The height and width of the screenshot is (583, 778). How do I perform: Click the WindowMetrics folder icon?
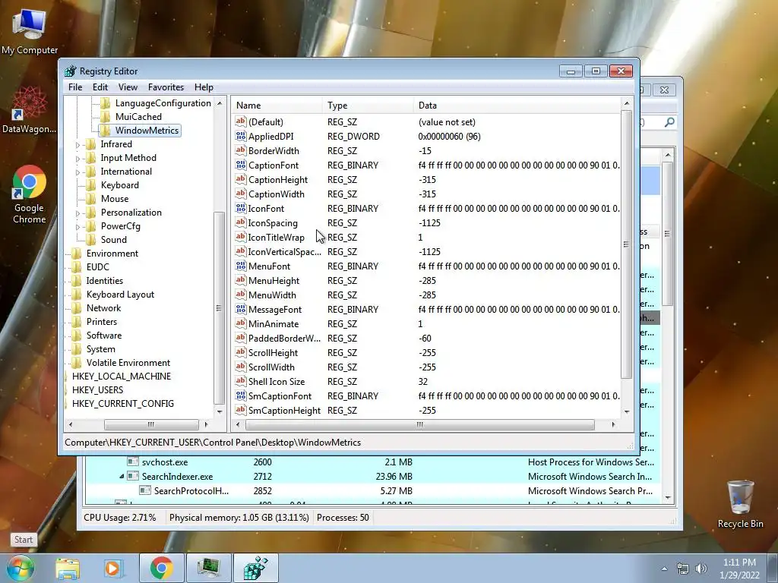pyautogui.click(x=105, y=131)
